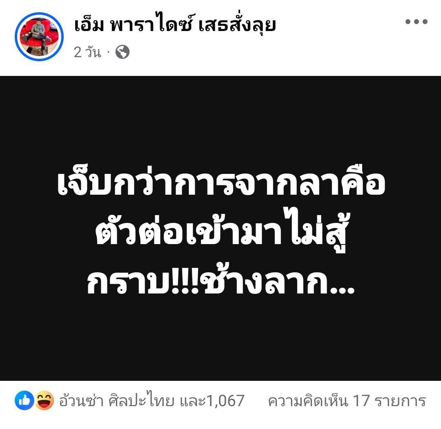
Task: Click the "2 วัน" post timestamp
Action: 87,52
